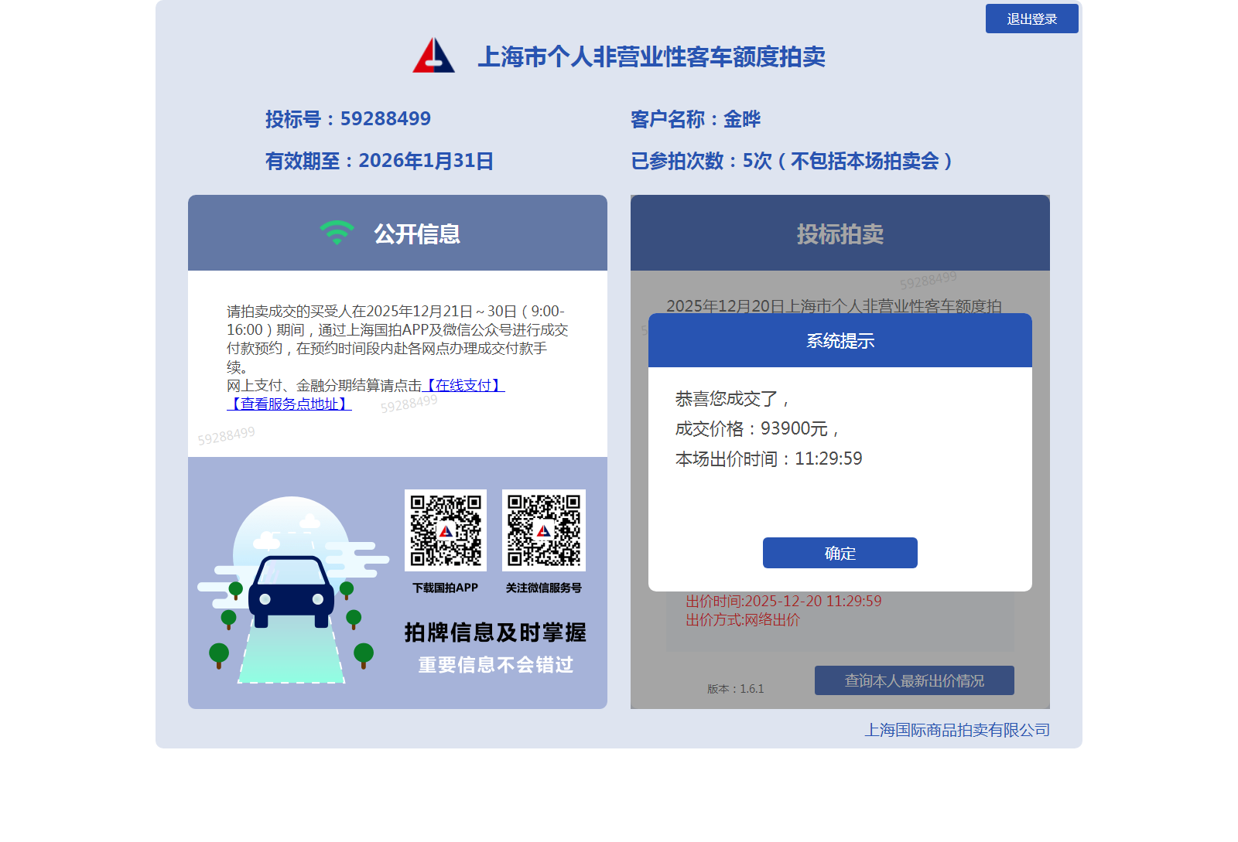Click the red and blue auction logo
1238x842 pixels.
point(433,56)
